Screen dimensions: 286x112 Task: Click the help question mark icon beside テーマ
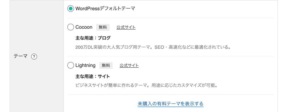pos(34,56)
